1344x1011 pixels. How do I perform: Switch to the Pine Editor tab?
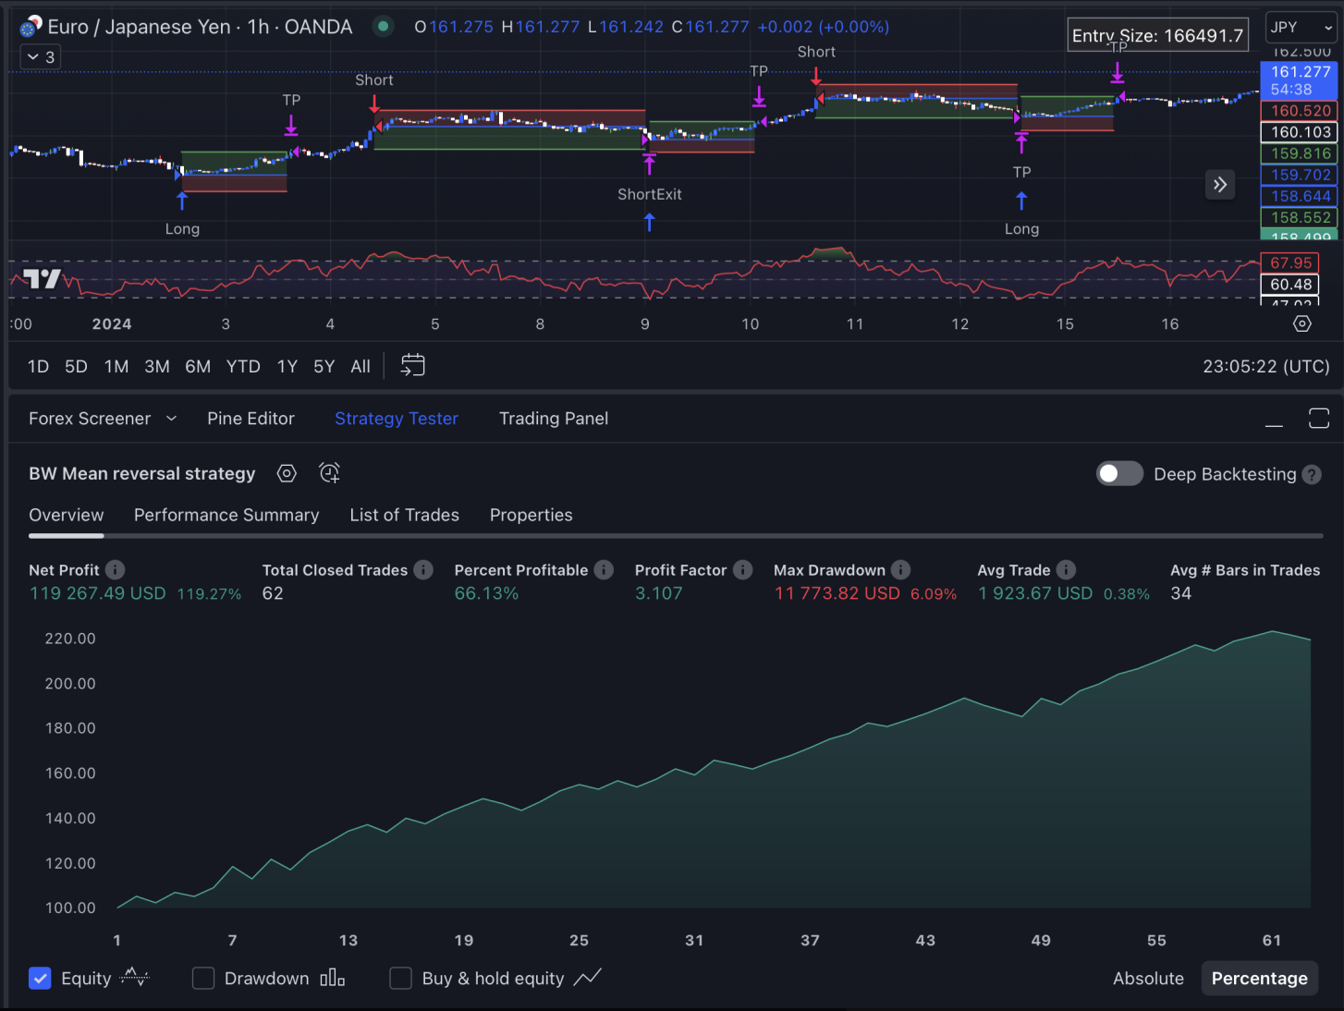(250, 419)
